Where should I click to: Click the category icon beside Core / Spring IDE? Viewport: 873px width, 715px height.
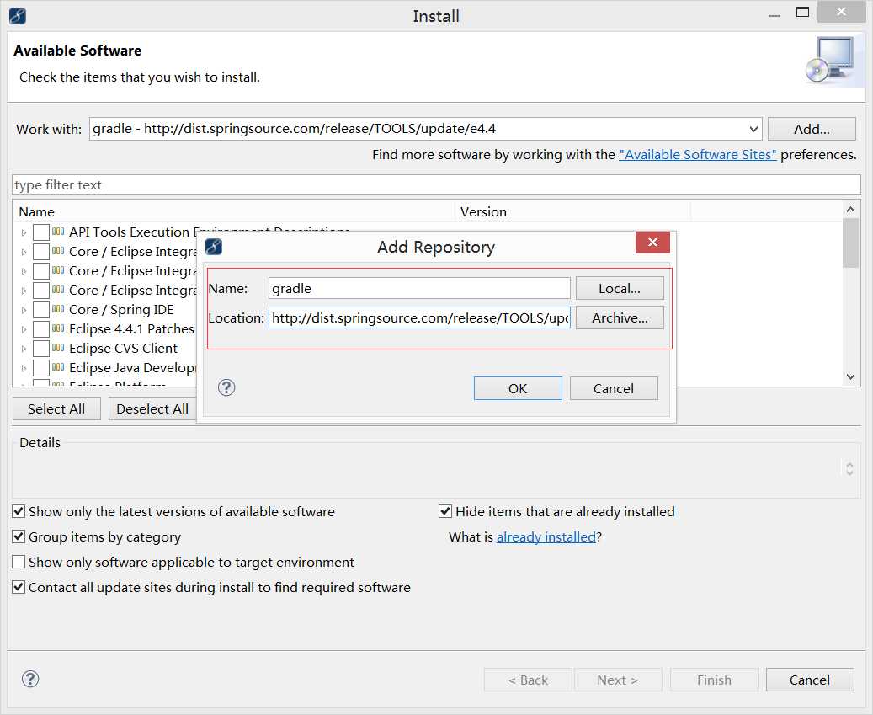[58, 308]
